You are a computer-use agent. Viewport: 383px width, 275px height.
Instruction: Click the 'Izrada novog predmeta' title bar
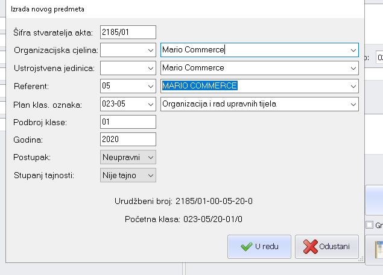point(181,9)
